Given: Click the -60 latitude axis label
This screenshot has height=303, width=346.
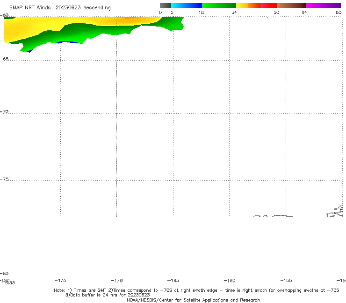Looking at the screenshot, I should coord(4,15).
